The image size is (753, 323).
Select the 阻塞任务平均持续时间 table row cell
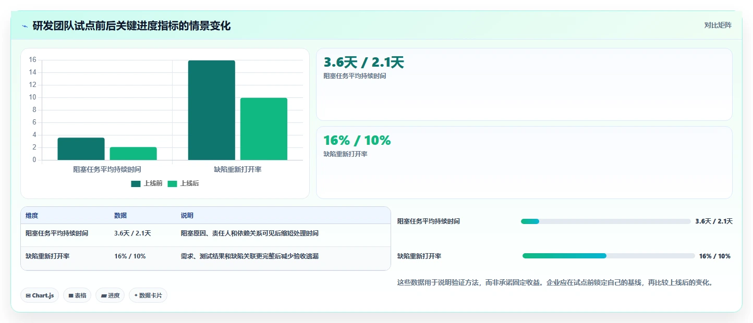pos(57,233)
